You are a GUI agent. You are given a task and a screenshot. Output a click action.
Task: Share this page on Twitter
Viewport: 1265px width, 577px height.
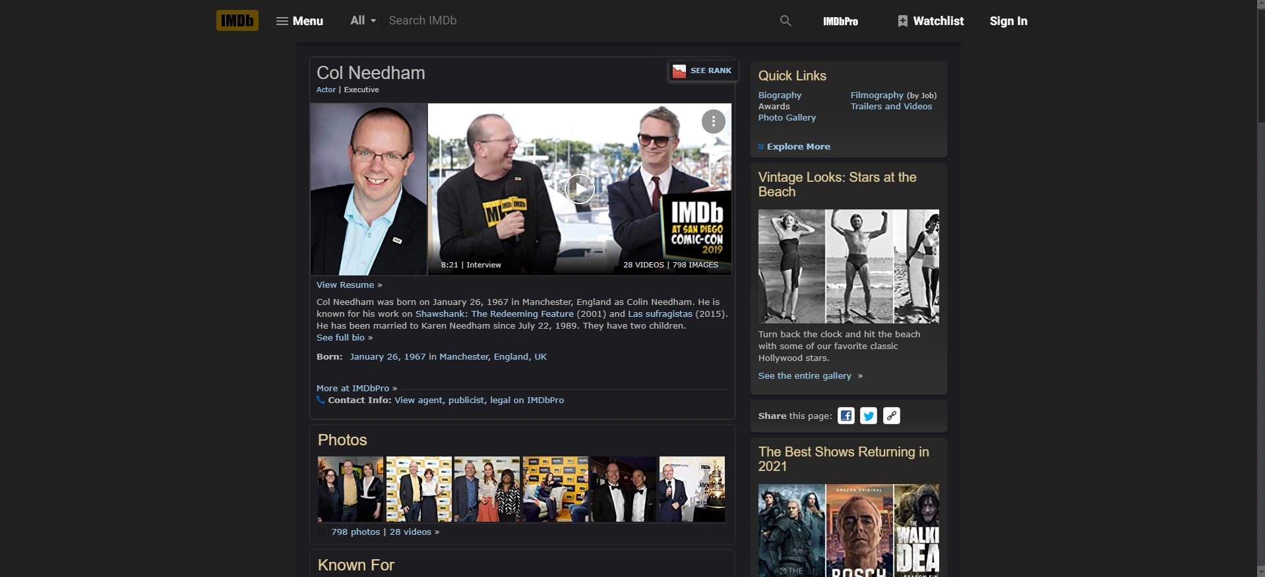869,416
